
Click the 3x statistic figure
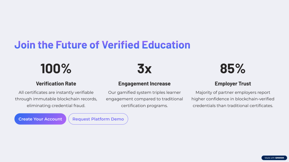pos(144,68)
